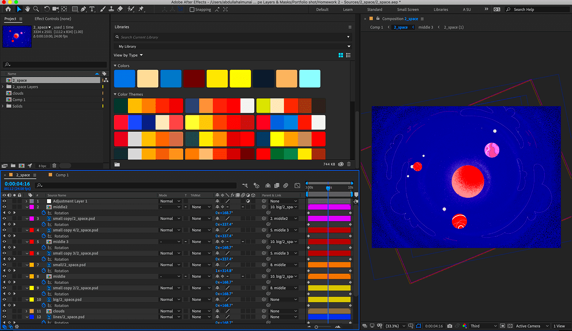
Task: Select the Type tool
Action: coord(92,9)
